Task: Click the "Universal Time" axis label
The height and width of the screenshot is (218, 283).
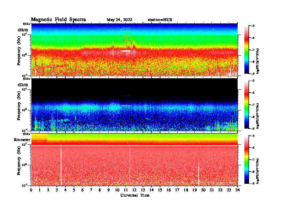Action: [x=135, y=195]
